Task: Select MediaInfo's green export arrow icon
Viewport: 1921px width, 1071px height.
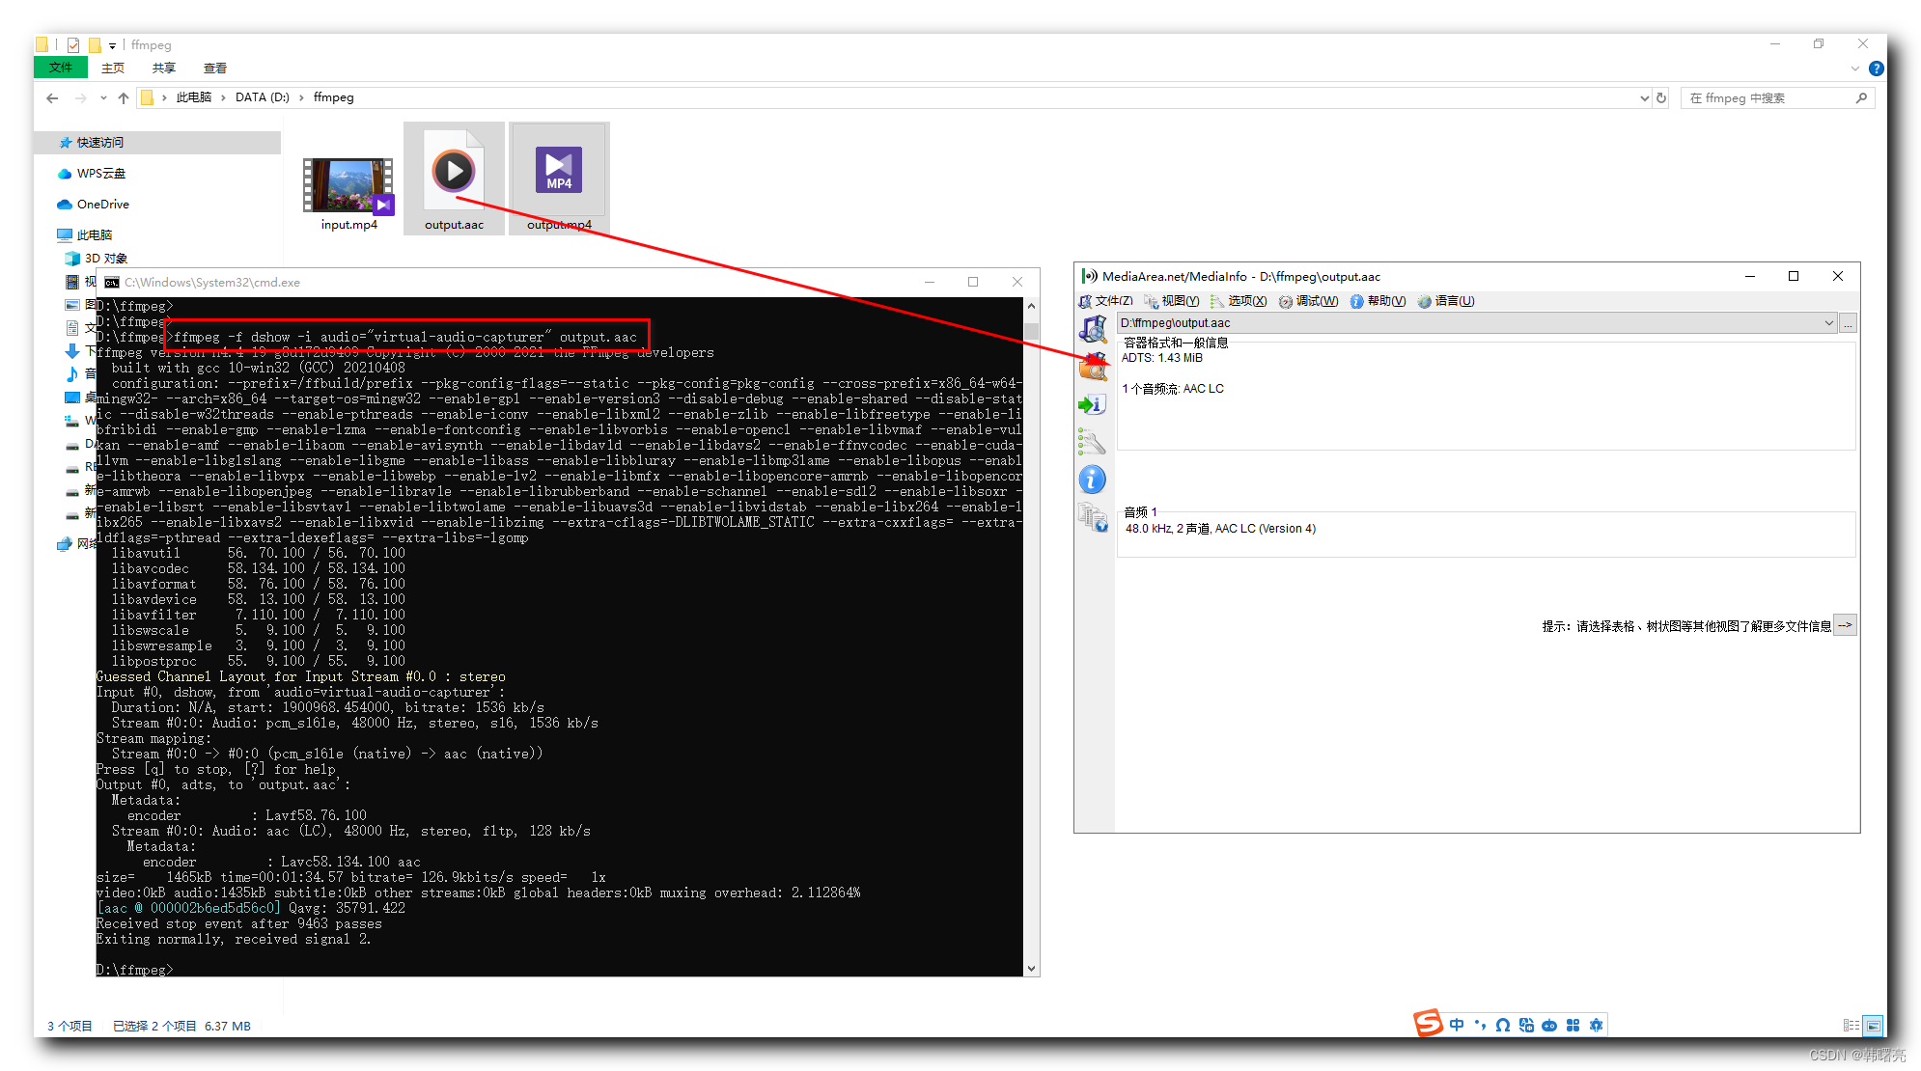Action: 1092,404
